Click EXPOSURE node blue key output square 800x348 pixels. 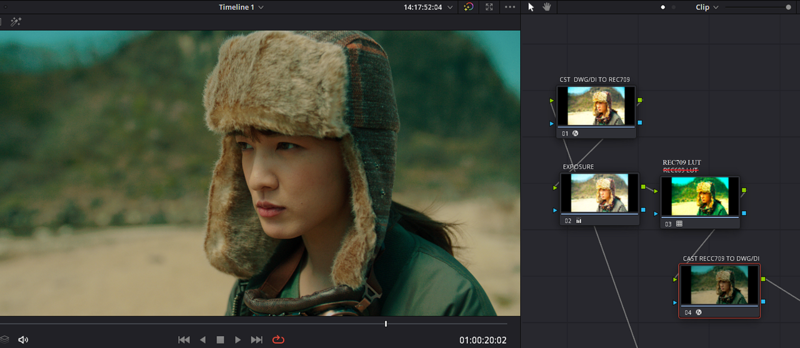point(643,210)
